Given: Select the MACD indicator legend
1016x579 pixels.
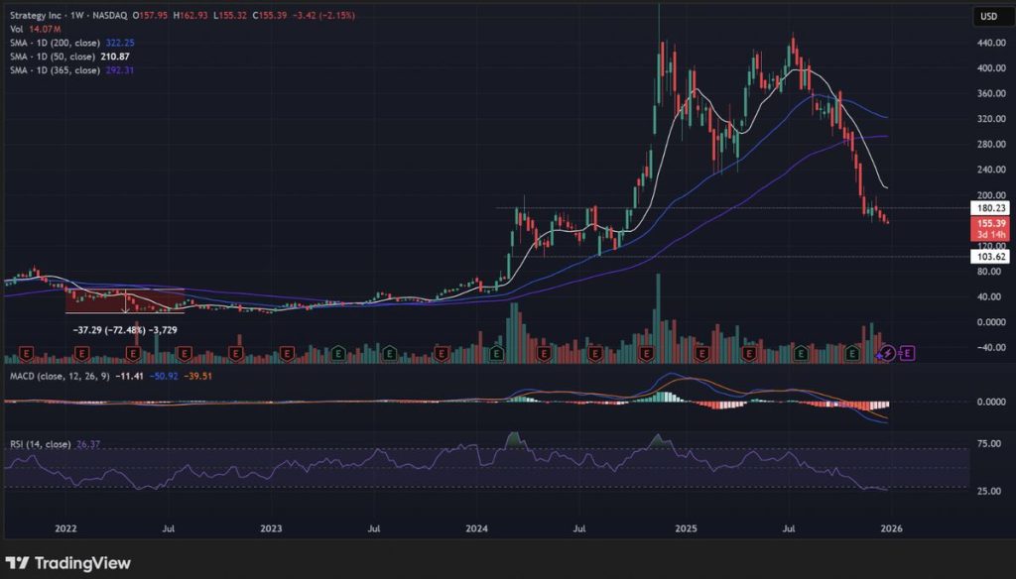Looking at the screenshot, I should click(x=60, y=377).
